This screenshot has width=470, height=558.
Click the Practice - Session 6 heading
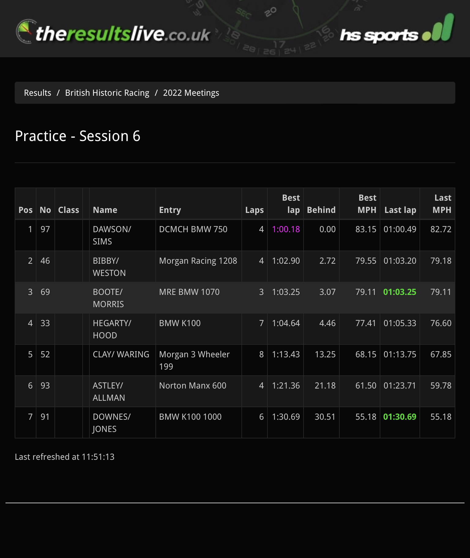(78, 136)
